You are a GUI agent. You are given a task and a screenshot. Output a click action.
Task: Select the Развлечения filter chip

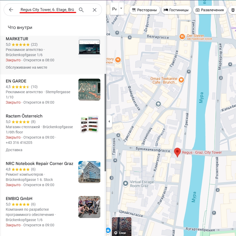pos(210,10)
